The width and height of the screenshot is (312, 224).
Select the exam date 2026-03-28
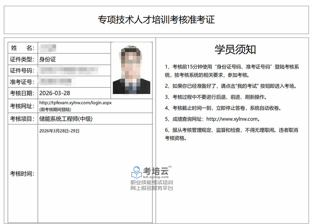tap(54, 93)
